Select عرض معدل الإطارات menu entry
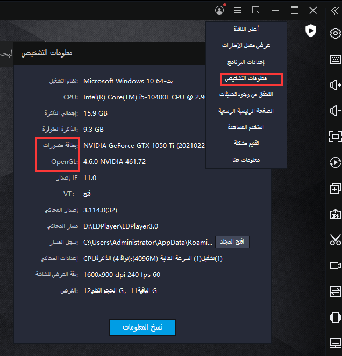This screenshot has width=342, height=356. [x=246, y=45]
